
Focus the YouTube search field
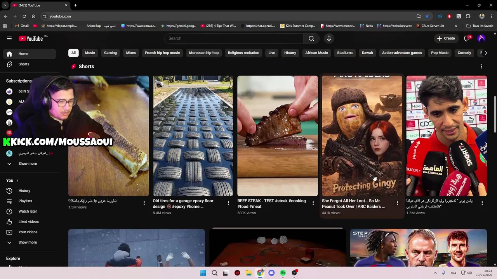[x=234, y=38]
